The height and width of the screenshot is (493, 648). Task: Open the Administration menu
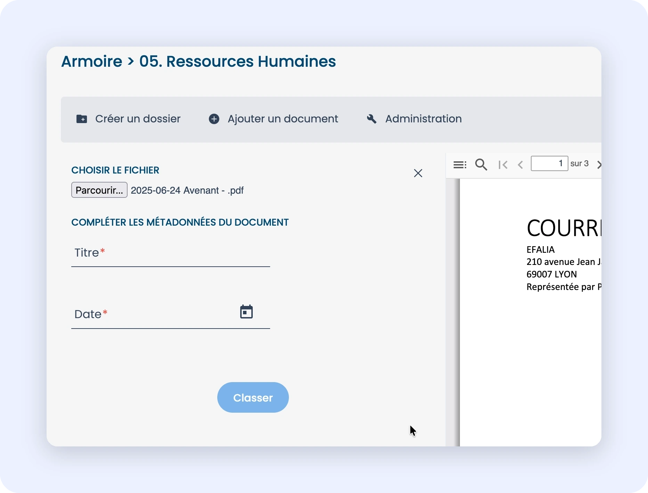[x=414, y=119]
